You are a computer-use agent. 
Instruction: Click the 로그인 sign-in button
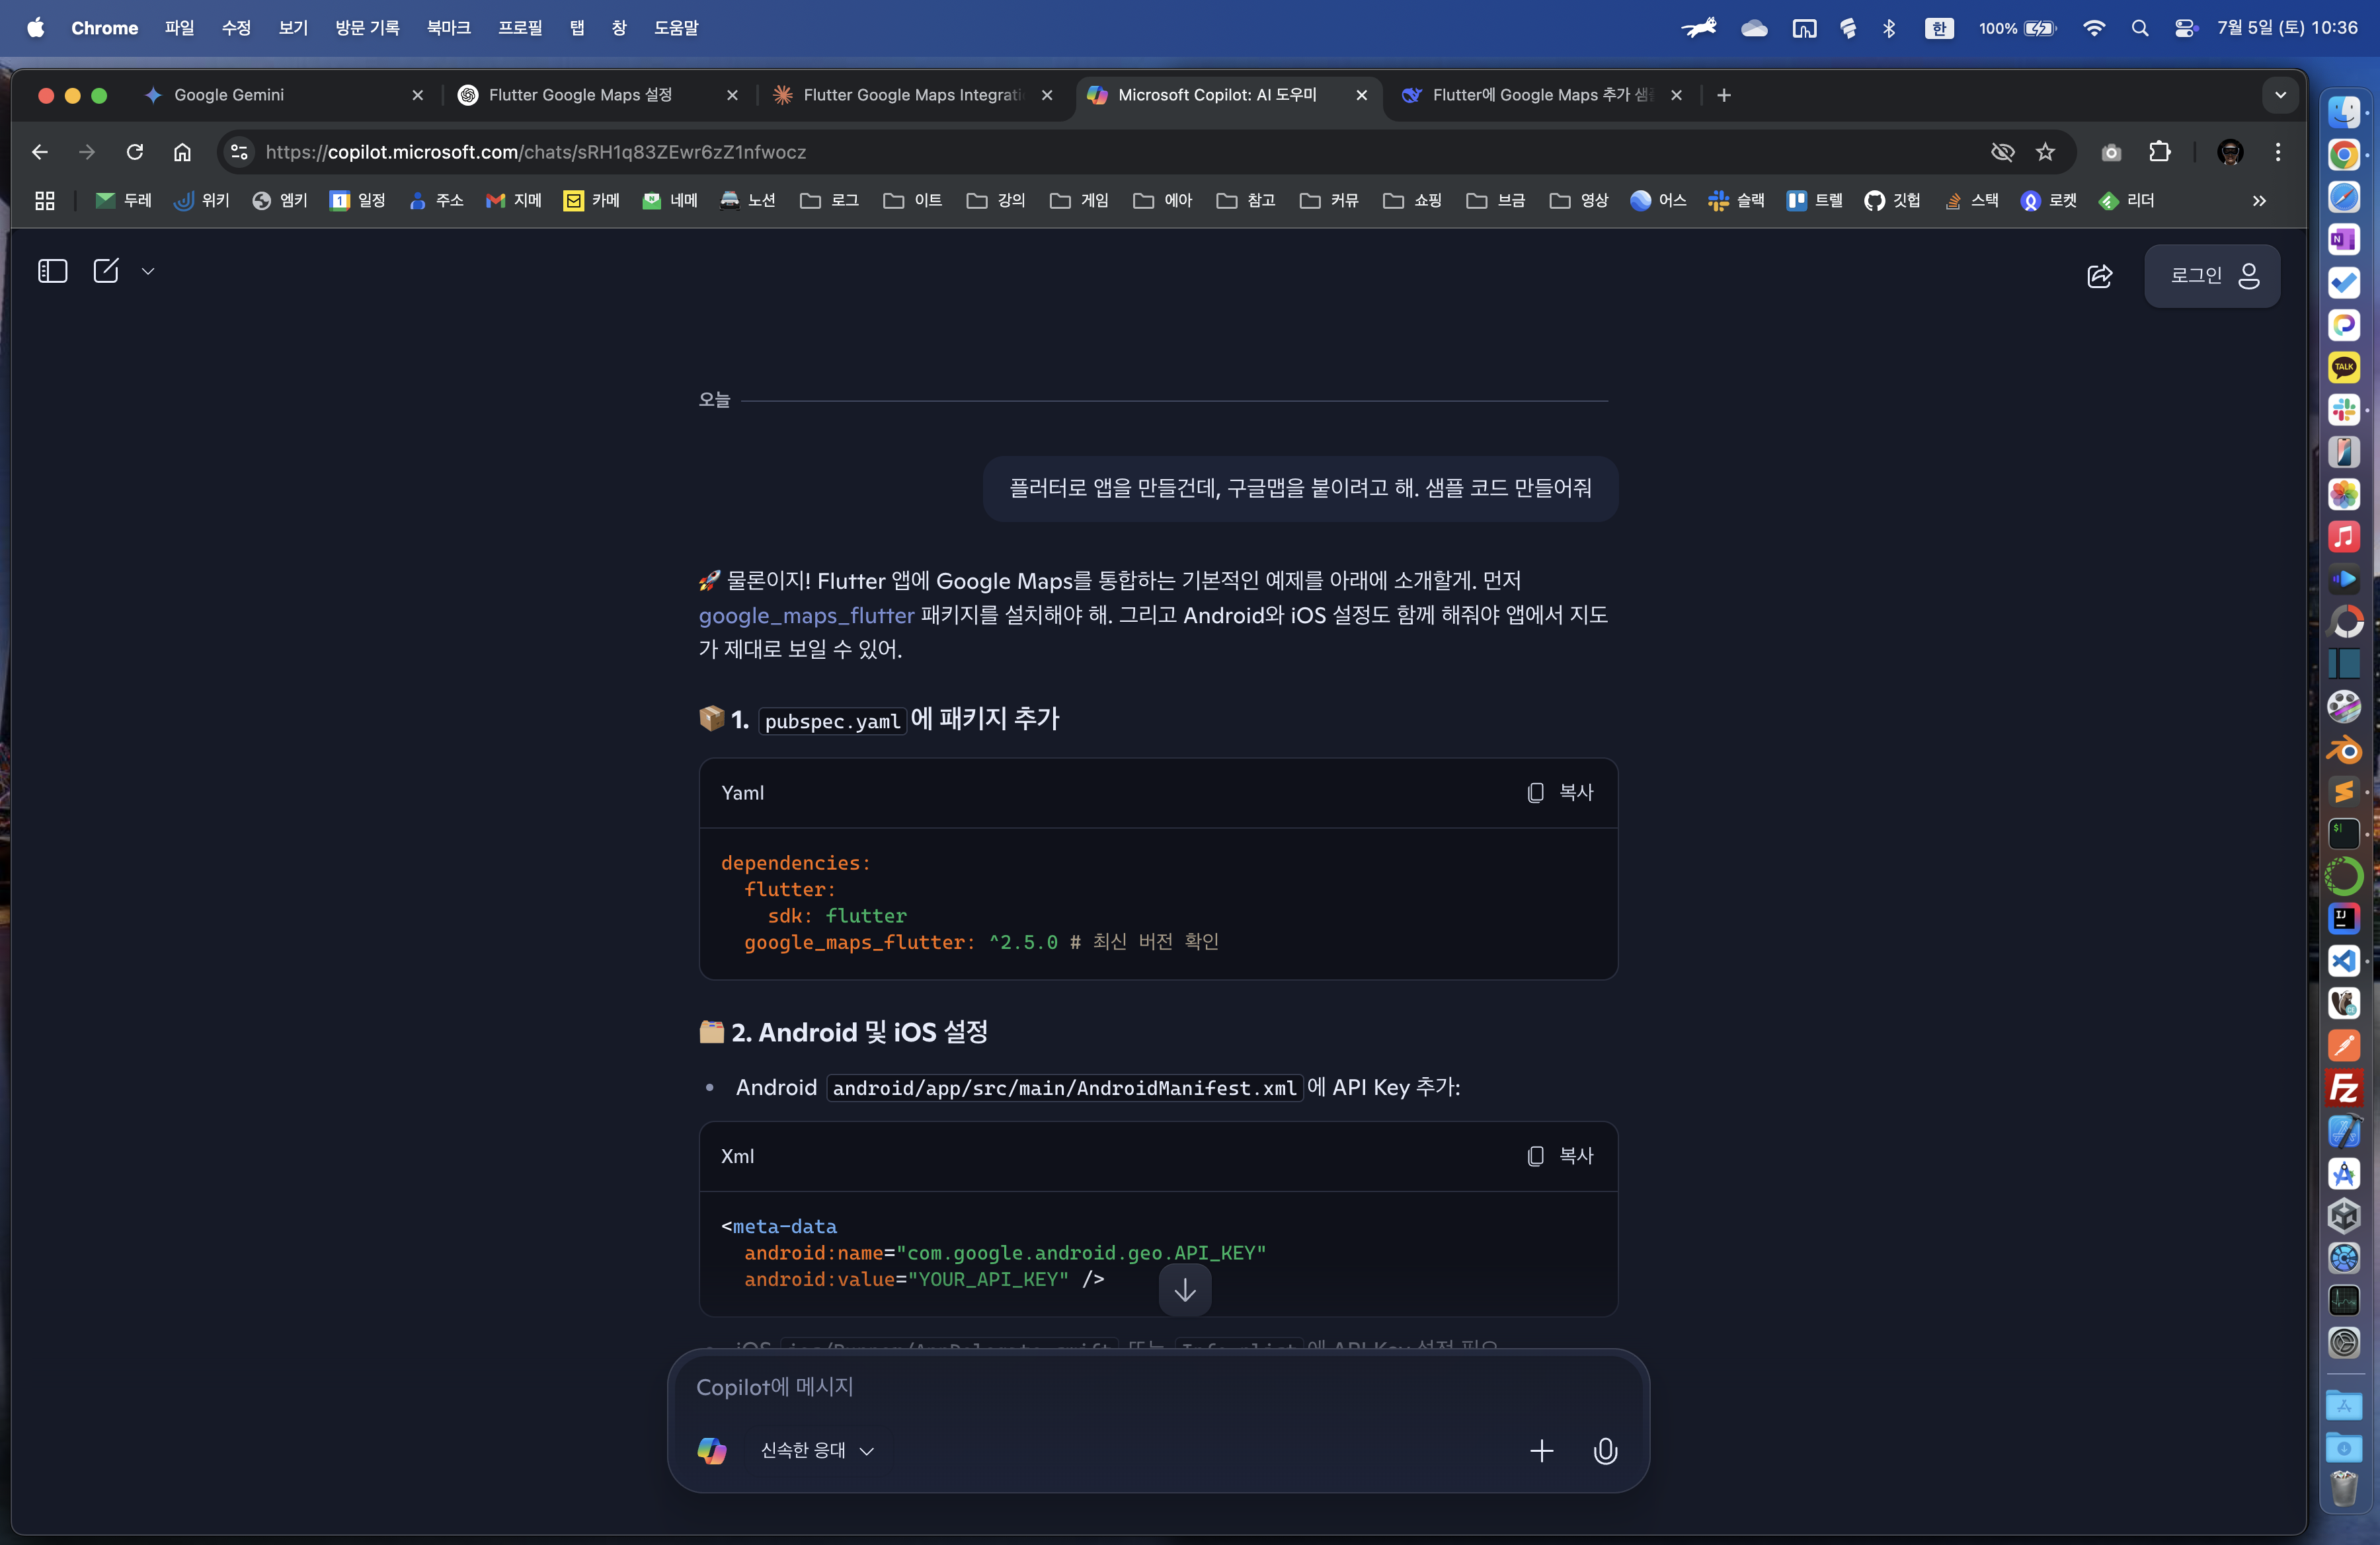[2212, 276]
